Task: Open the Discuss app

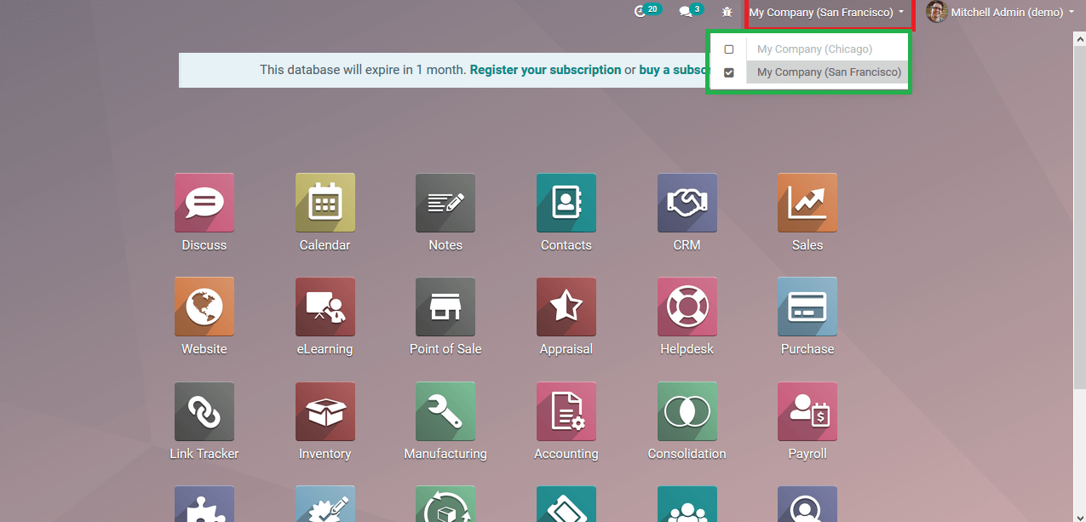Action: (x=204, y=203)
